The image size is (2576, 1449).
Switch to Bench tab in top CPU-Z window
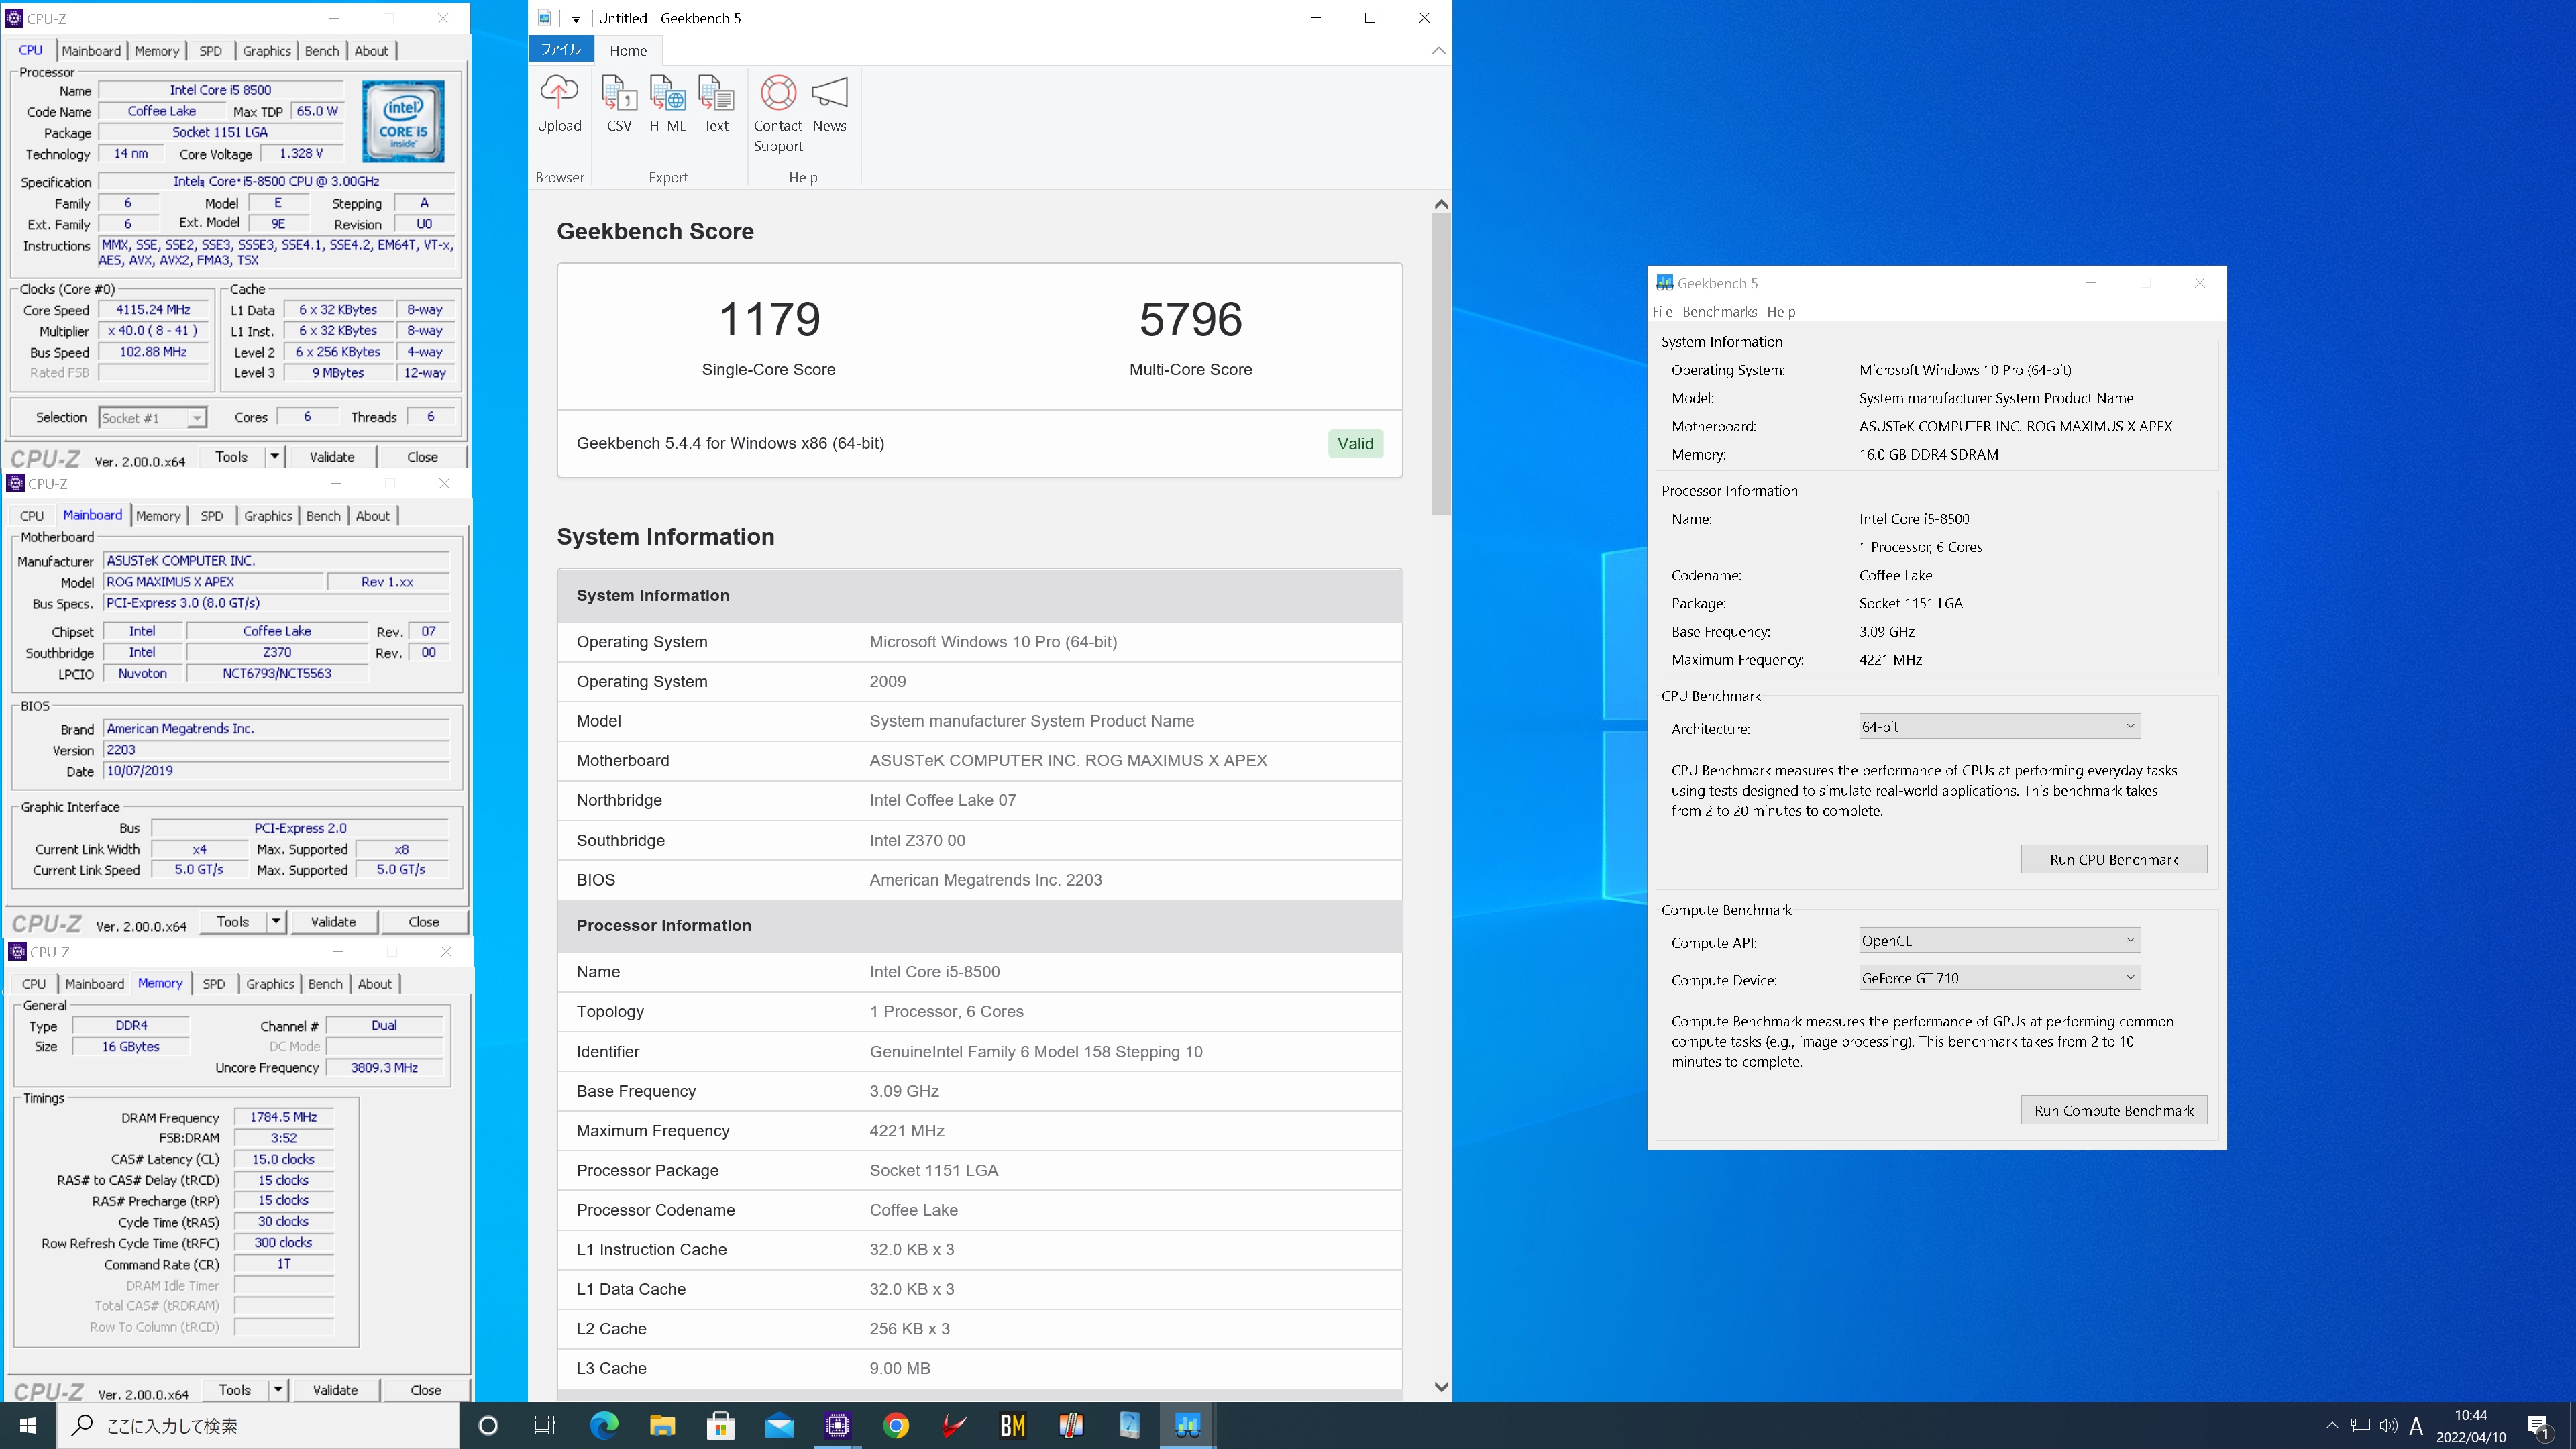pyautogui.click(x=322, y=51)
